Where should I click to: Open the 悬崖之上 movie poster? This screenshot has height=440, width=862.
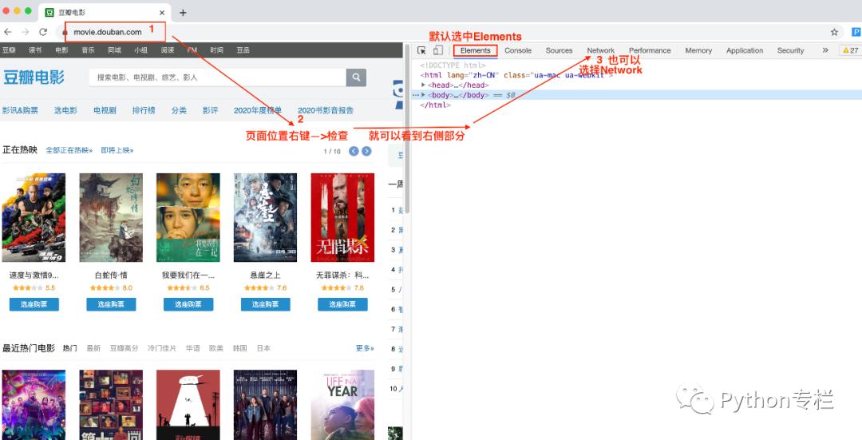266,218
